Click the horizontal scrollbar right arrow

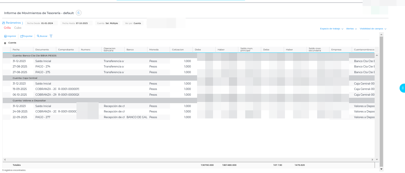pyautogui.click(x=372, y=160)
